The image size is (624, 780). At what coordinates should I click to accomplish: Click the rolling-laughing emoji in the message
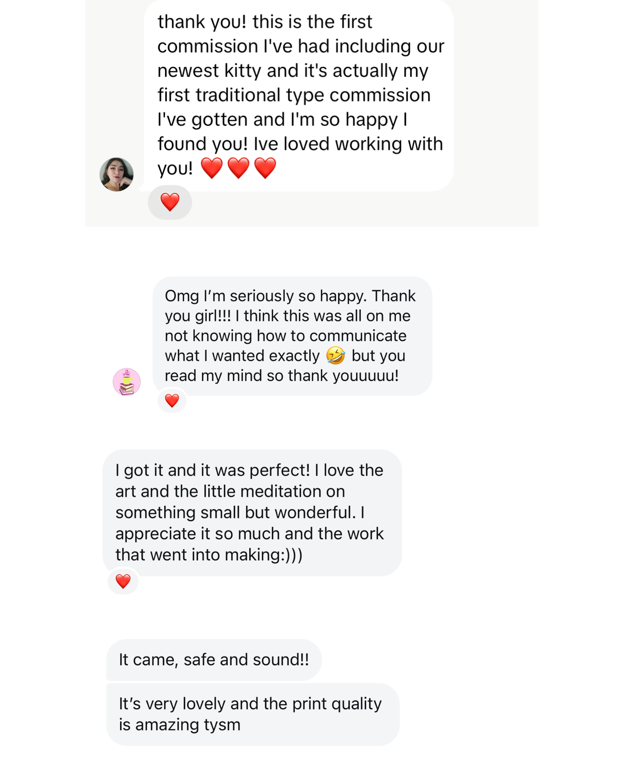point(335,355)
